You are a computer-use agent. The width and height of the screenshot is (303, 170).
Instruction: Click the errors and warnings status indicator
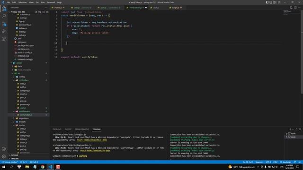(34, 162)
